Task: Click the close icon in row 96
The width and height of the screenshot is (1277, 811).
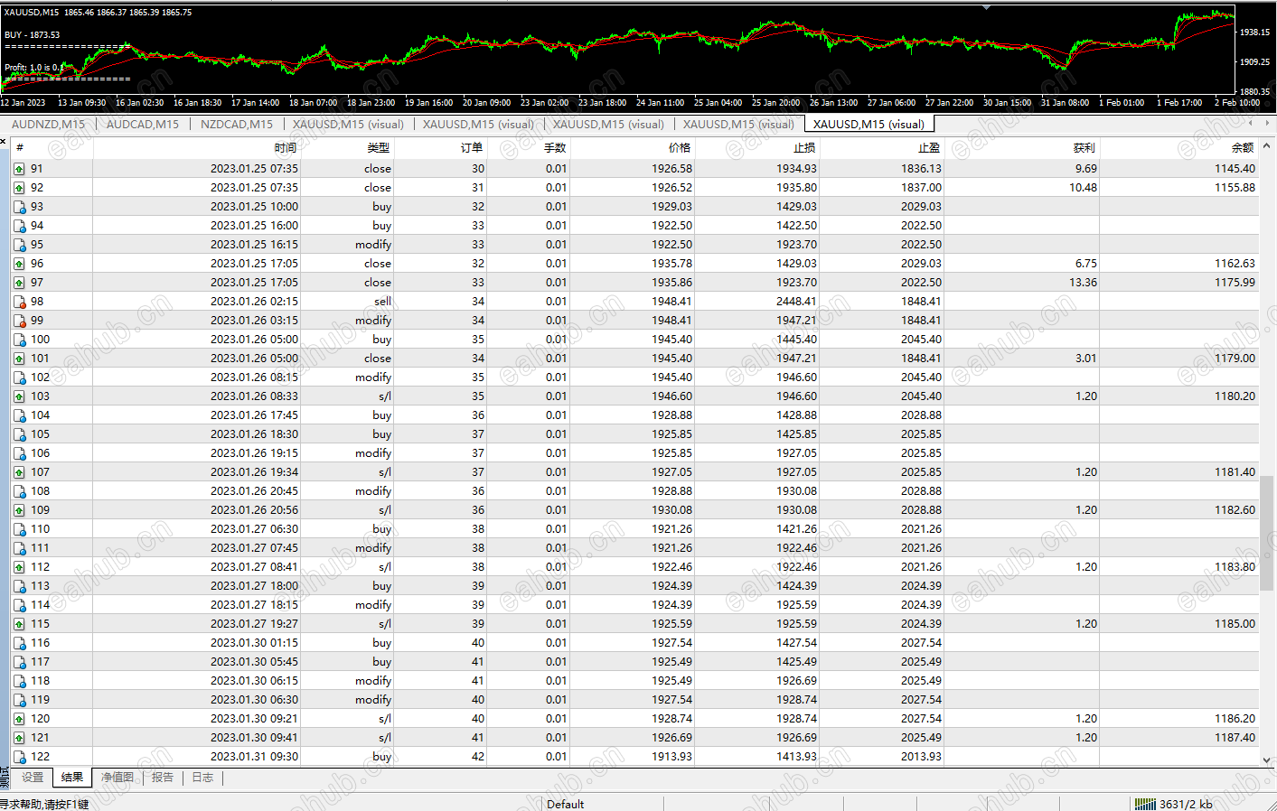Action: click(19, 264)
